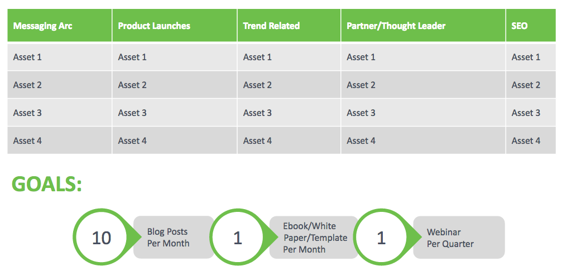The height and width of the screenshot is (271, 562).
Task: Select the Ebook/White Paper/Template Per Month box
Action: point(315,238)
